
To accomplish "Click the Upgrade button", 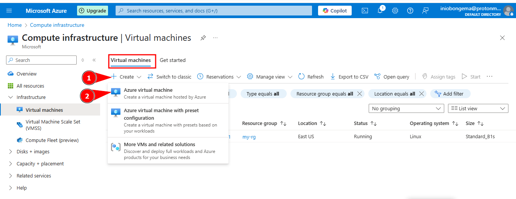I will click(x=92, y=11).
